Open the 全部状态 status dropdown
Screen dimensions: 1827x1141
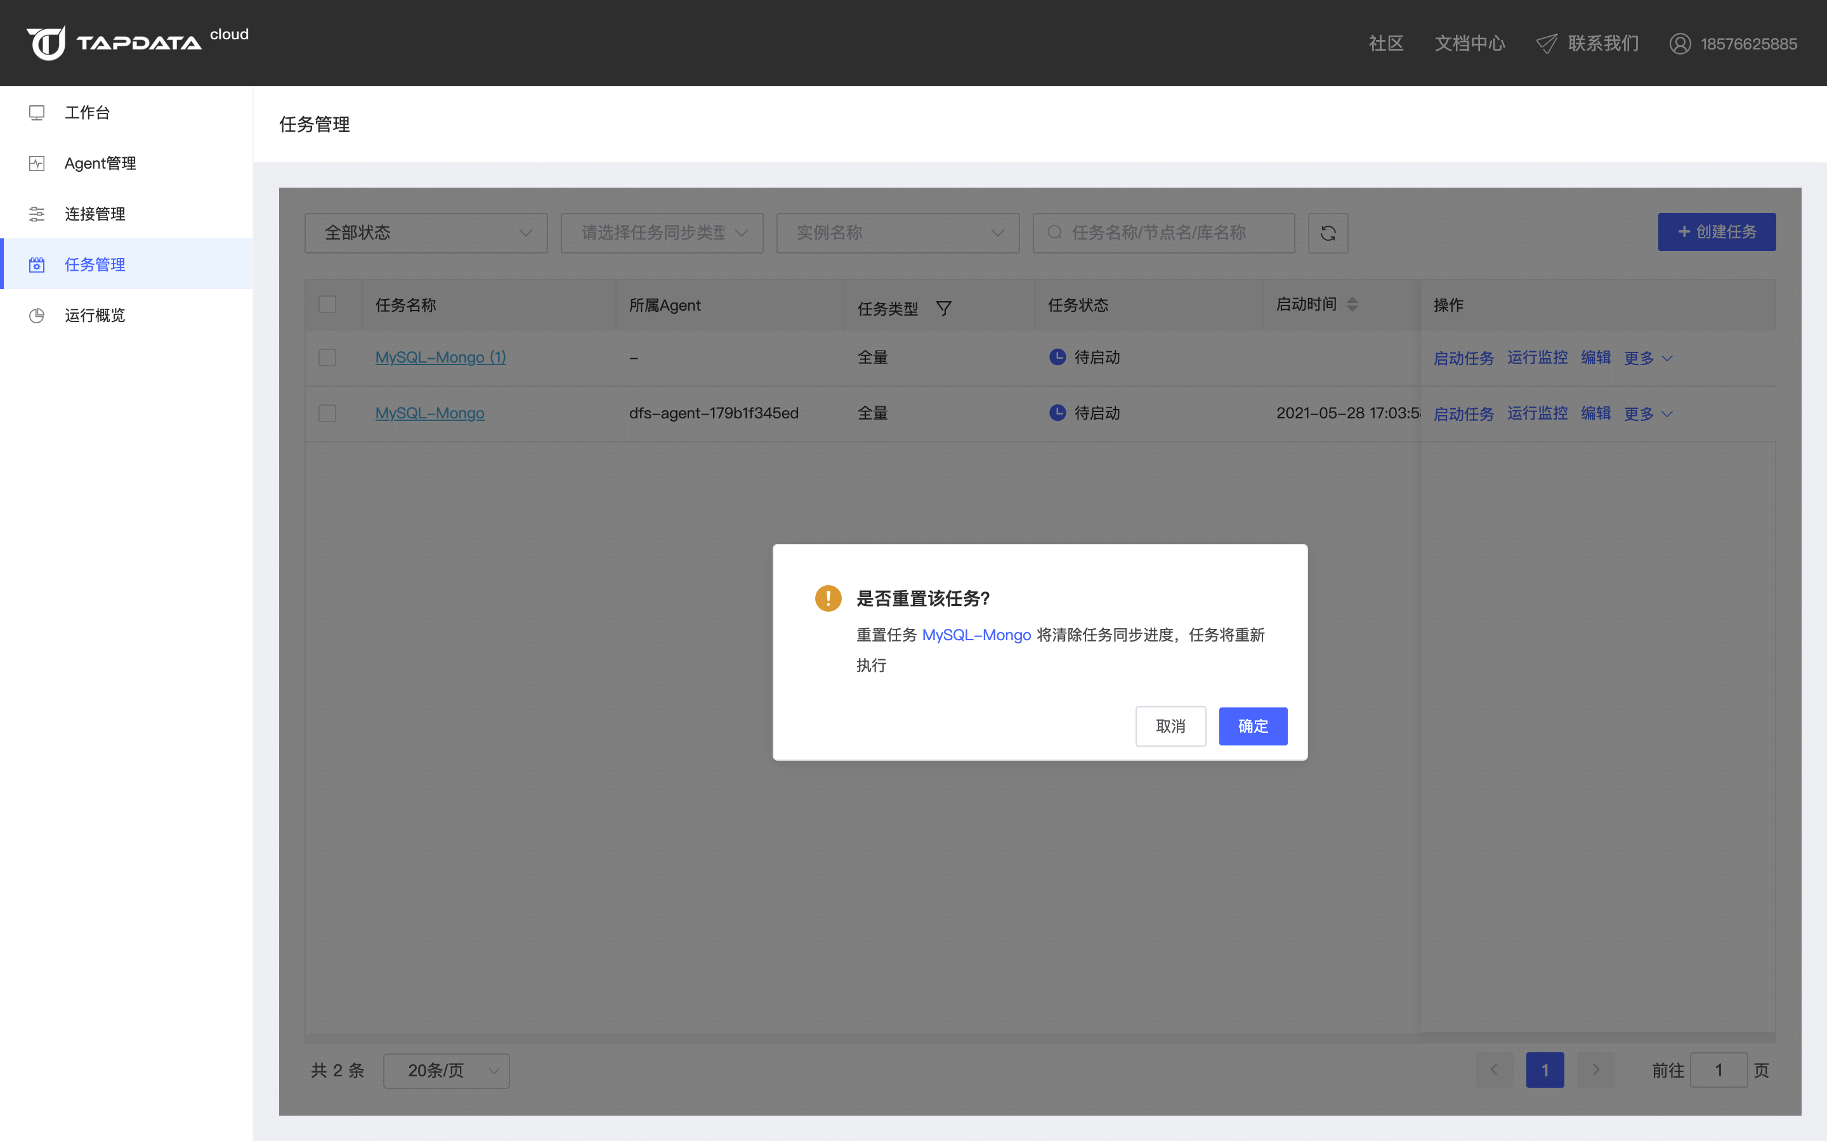point(426,233)
